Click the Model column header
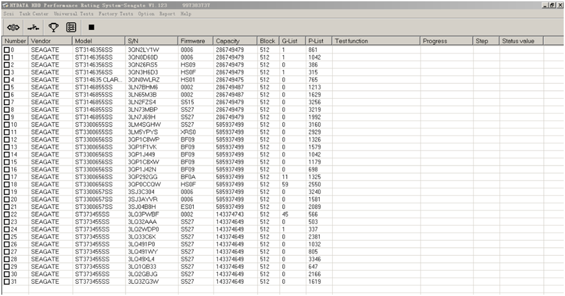The width and height of the screenshot is (565, 296). [99, 41]
